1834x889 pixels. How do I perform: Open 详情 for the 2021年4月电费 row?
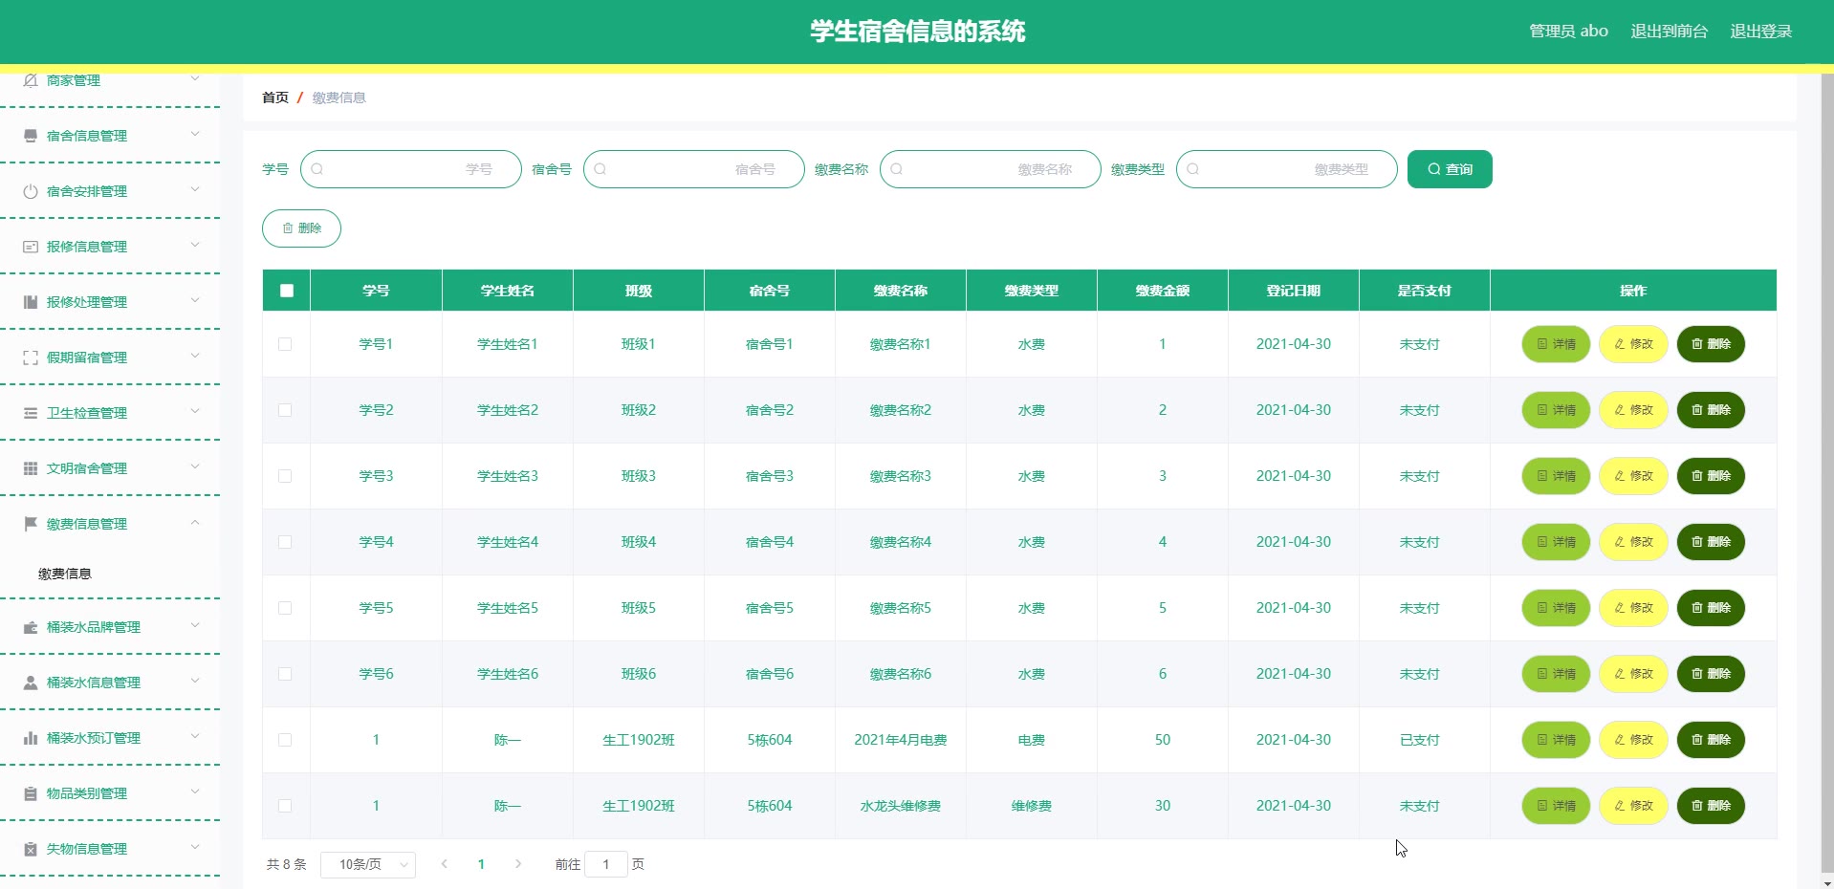coord(1556,740)
